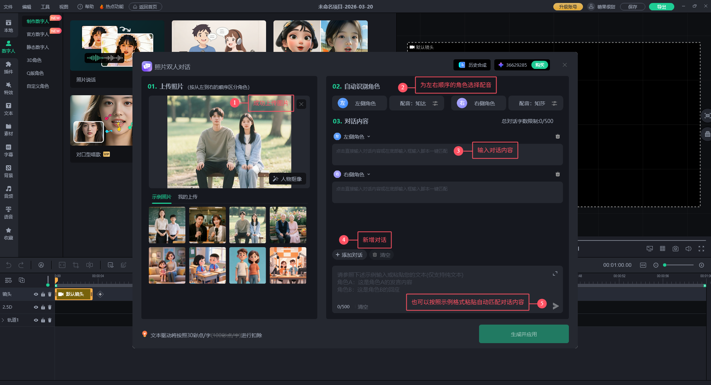Viewport: 711px width, 385px height.
Task: Open the 工具 menu in menu bar
Action: (45, 7)
